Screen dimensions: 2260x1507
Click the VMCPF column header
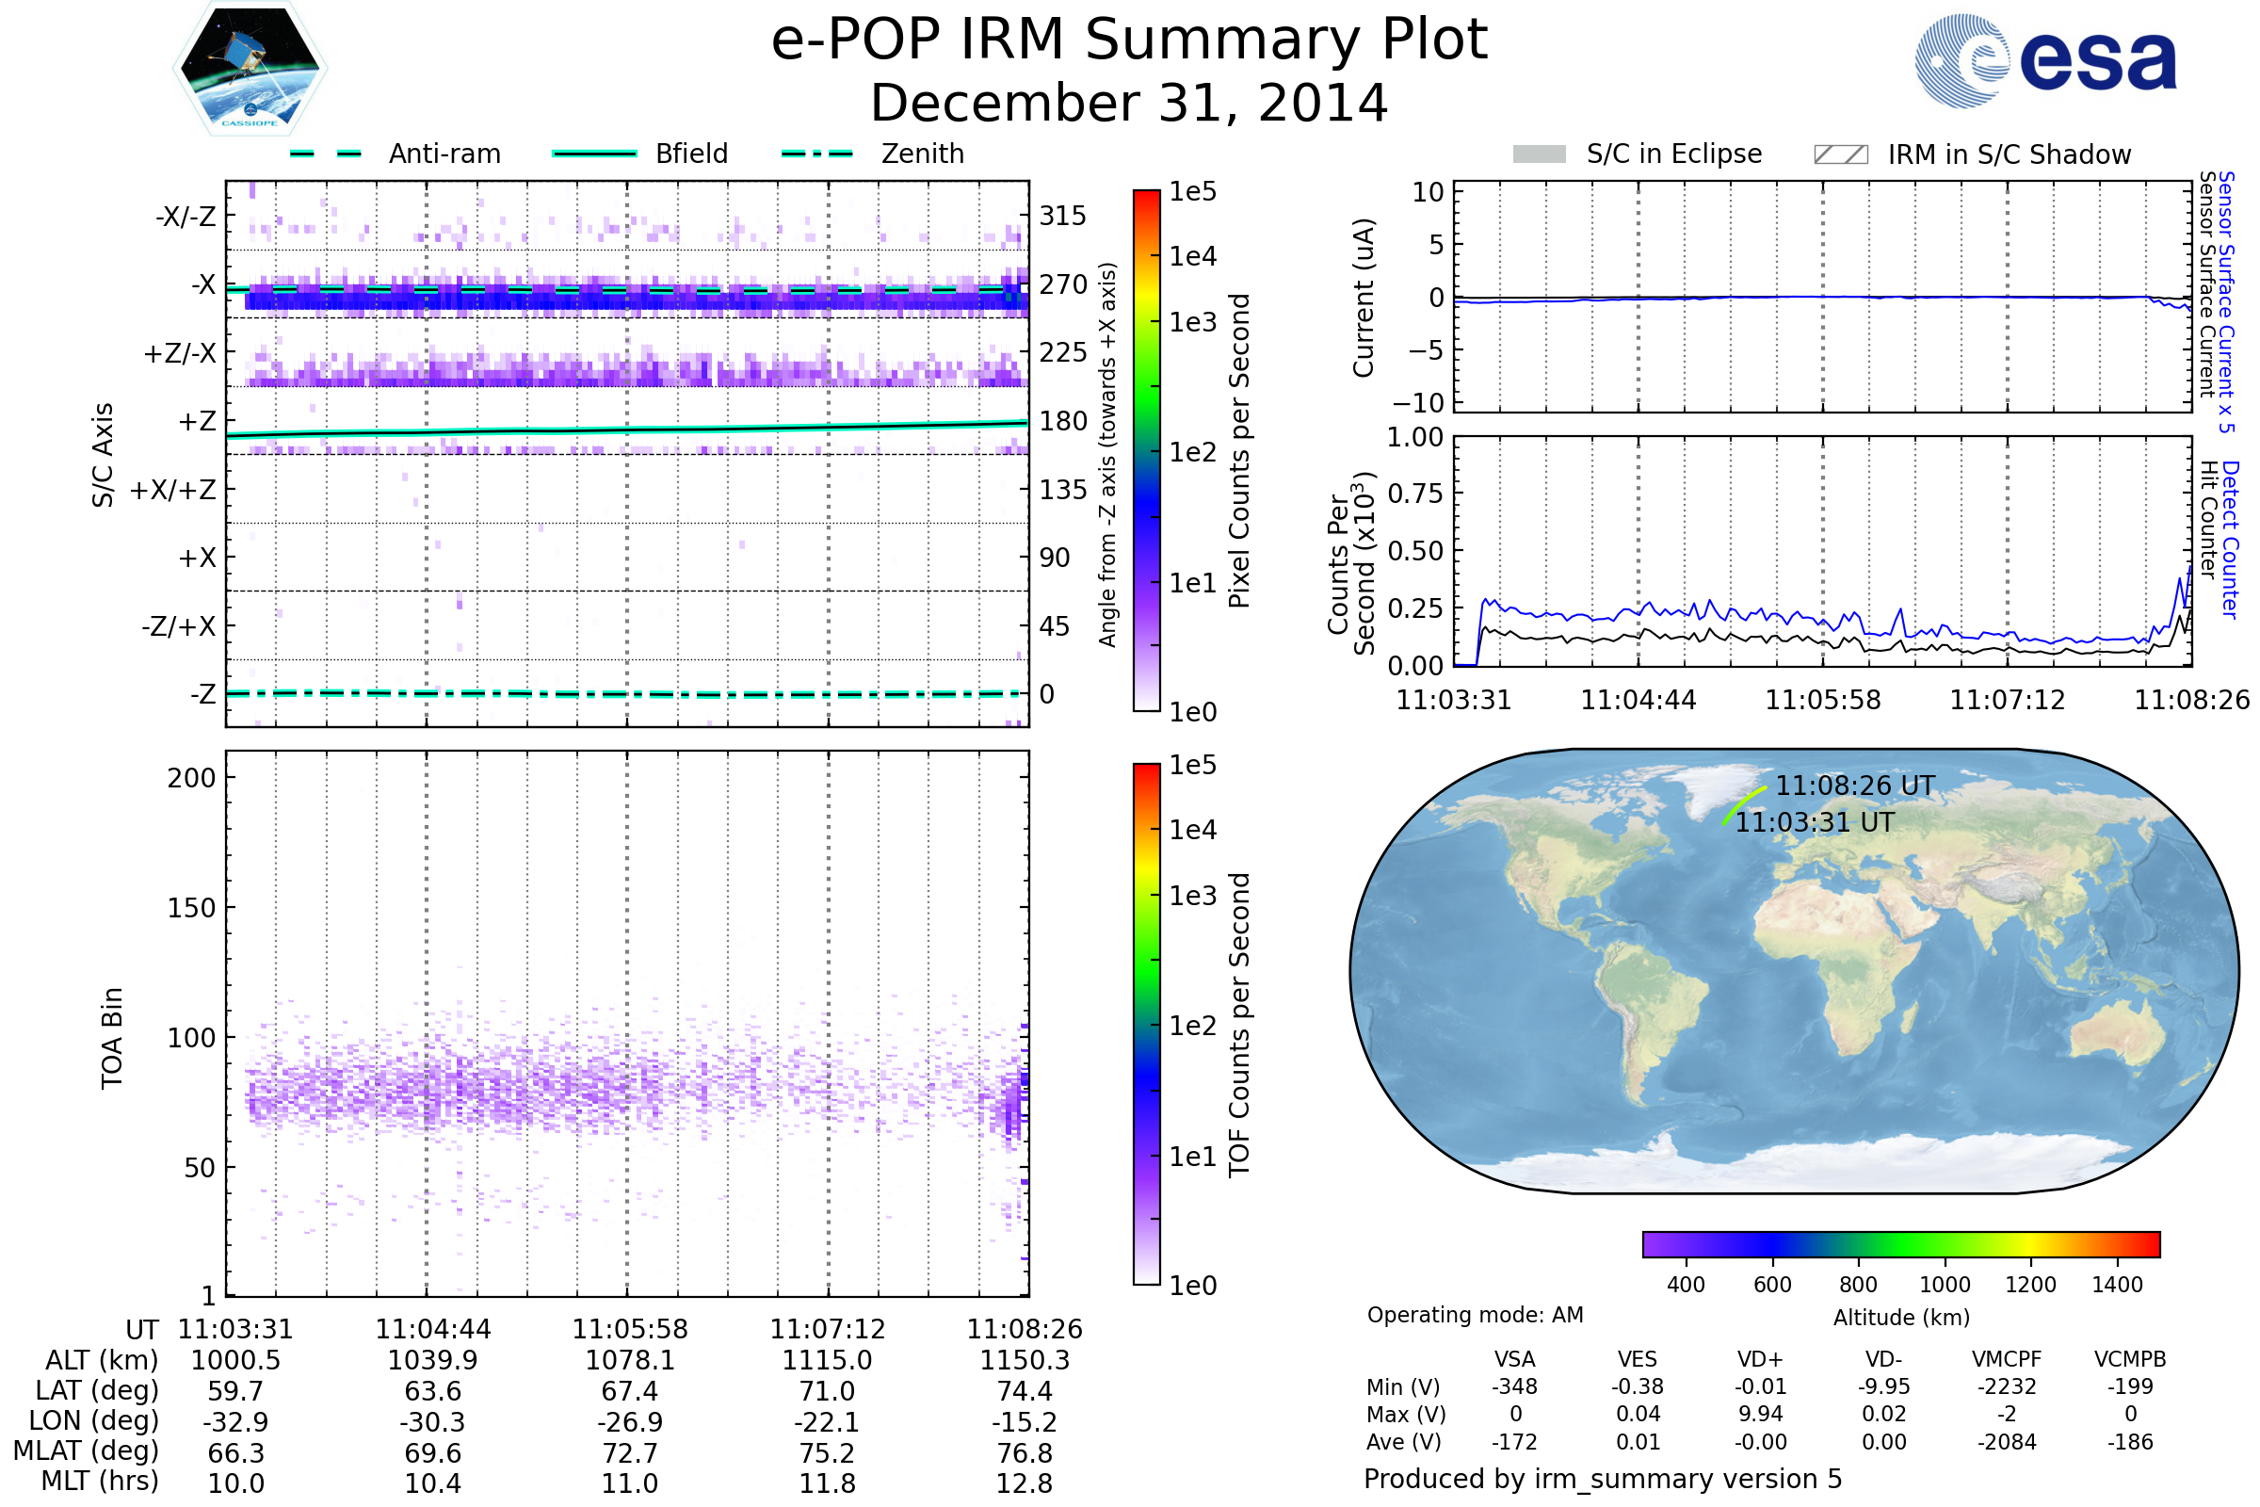coord(2007,1359)
